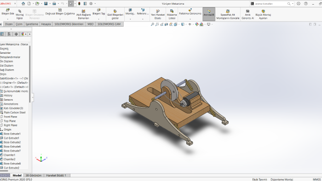Image resolution: width=322 pixels, height=181 pixels.
Task: Click the Rebuild traffic-light icon
Action: [79, 4]
